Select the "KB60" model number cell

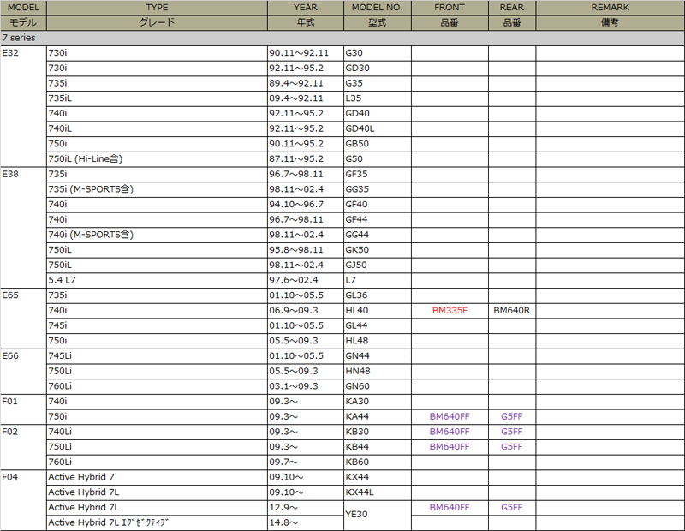pyautogui.click(x=378, y=462)
